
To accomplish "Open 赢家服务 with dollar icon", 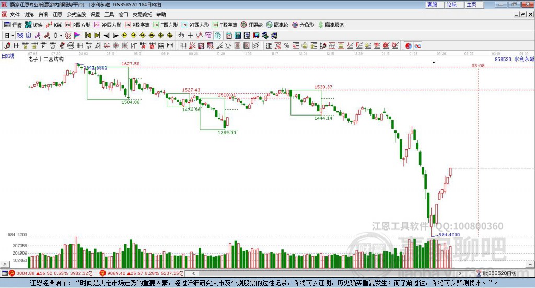I will (331, 25).
